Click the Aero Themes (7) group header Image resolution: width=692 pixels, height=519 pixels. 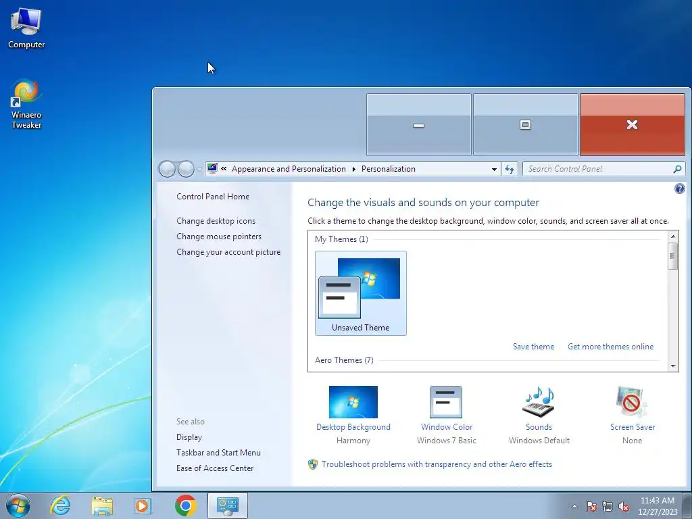click(344, 360)
